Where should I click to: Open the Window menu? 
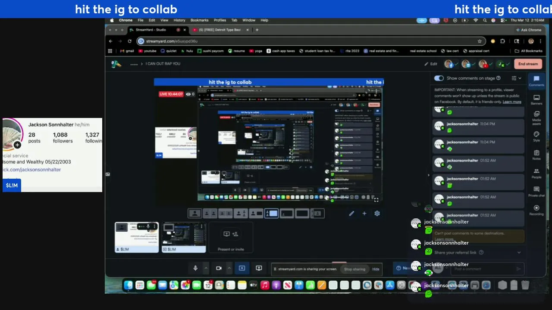pos(249,20)
